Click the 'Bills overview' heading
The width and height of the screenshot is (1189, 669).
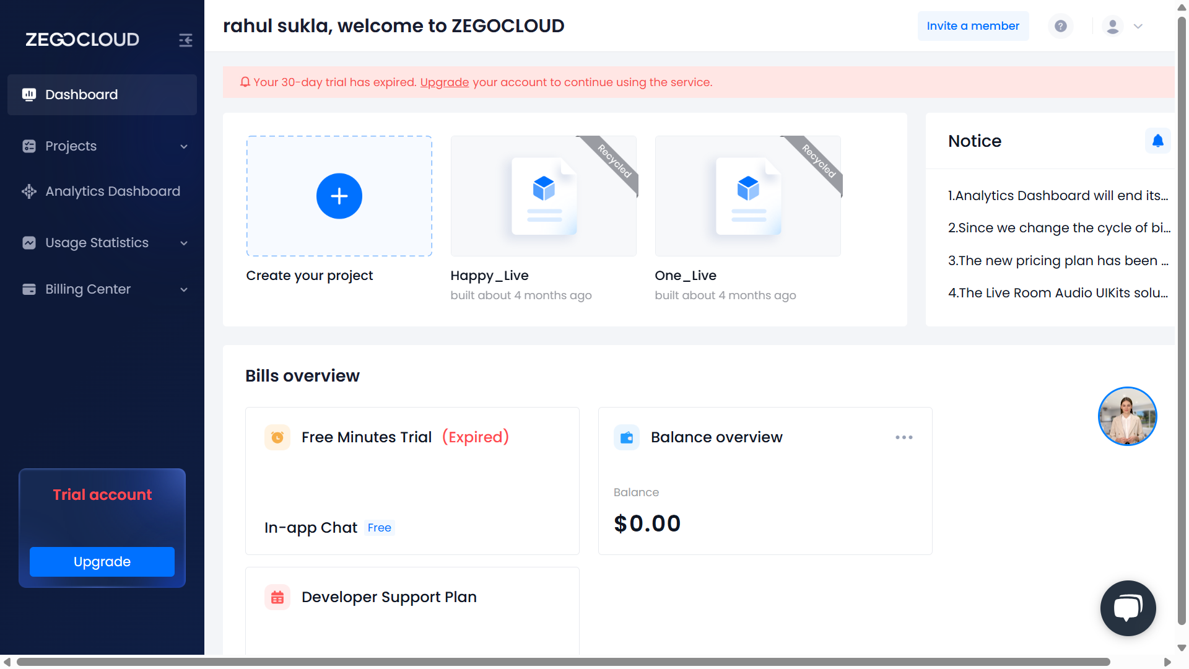[x=302, y=376]
